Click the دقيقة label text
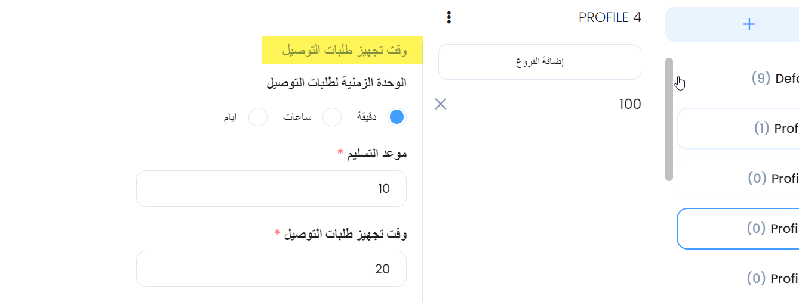Image resolution: width=799 pixels, height=302 pixels. (366, 117)
